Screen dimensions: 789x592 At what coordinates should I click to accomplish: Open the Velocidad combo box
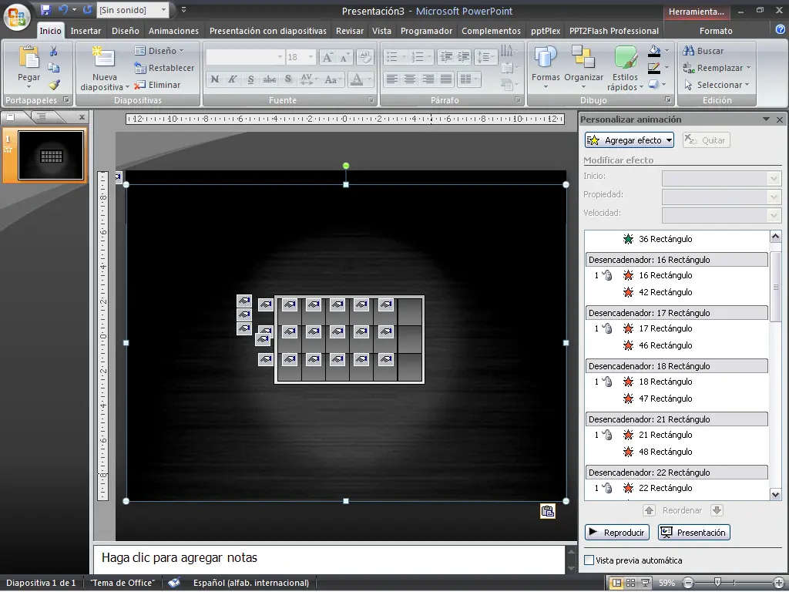click(721, 215)
